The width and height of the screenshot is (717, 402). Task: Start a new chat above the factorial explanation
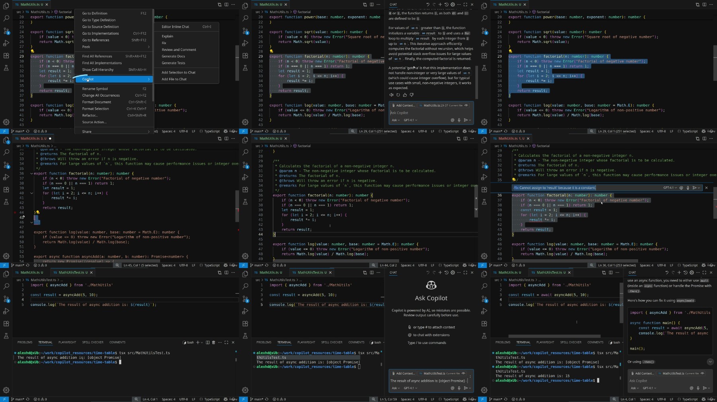tap(440, 5)
